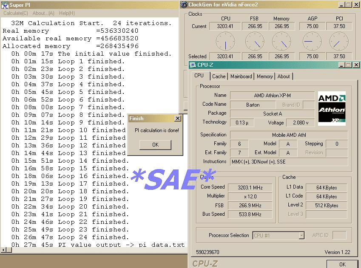Close the CPU-Z window
361x268 pixels.
(x=356, y=65)
